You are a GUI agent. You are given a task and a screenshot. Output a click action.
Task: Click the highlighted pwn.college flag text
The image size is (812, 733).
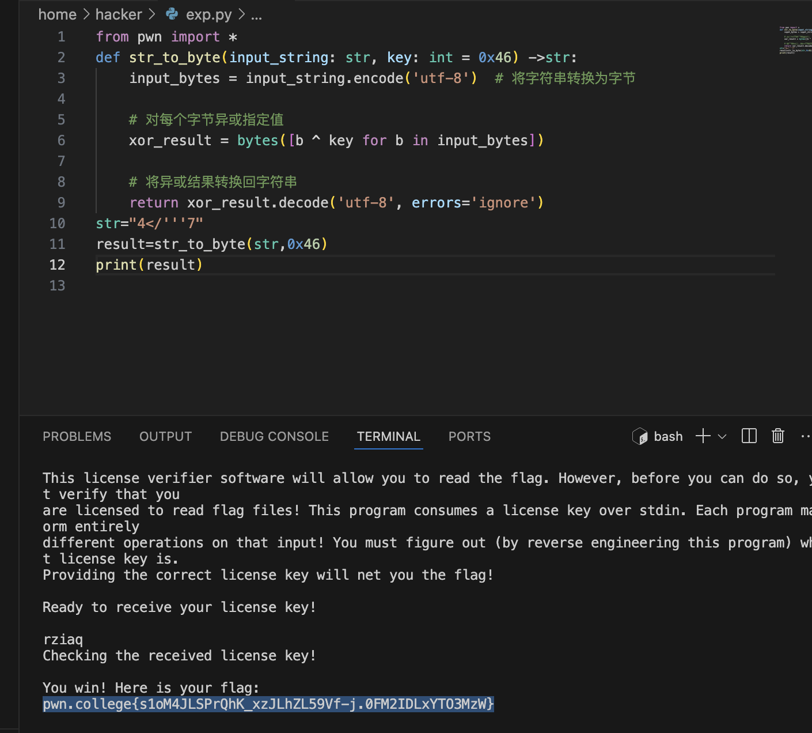tap(268, 704)
